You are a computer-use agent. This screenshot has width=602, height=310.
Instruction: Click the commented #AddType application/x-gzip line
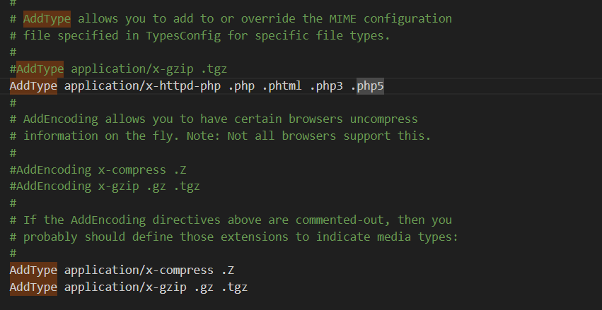coord(118,69)
